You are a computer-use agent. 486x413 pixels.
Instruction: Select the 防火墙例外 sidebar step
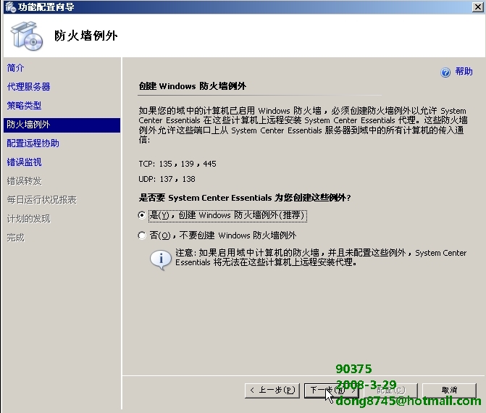(x=62, y=125)
